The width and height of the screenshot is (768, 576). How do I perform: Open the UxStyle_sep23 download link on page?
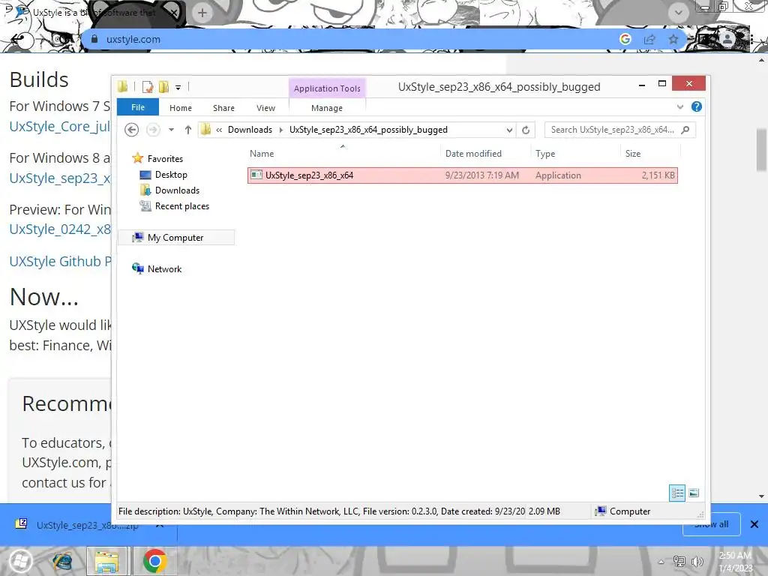60,178
